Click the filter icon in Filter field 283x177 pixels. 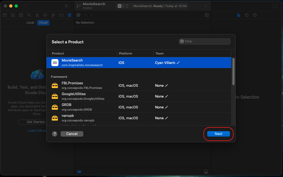coord(182,41)
